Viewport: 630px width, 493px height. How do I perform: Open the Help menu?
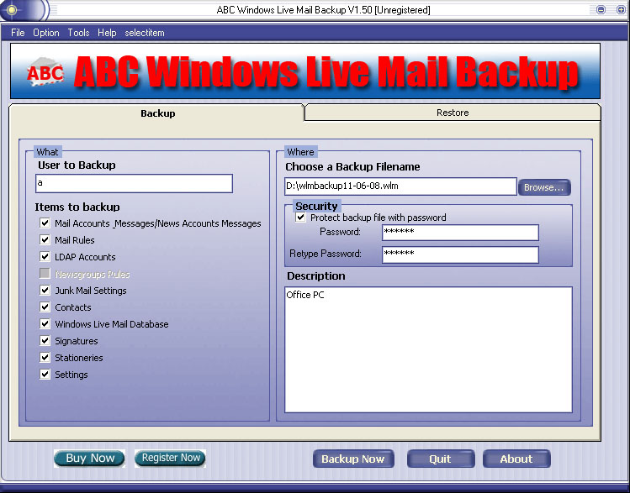107,33
